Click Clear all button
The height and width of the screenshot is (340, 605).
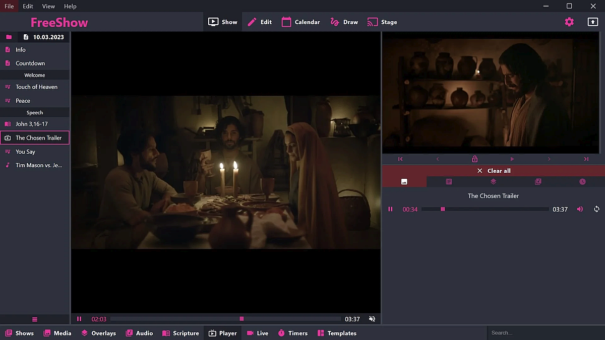point(494,171)
